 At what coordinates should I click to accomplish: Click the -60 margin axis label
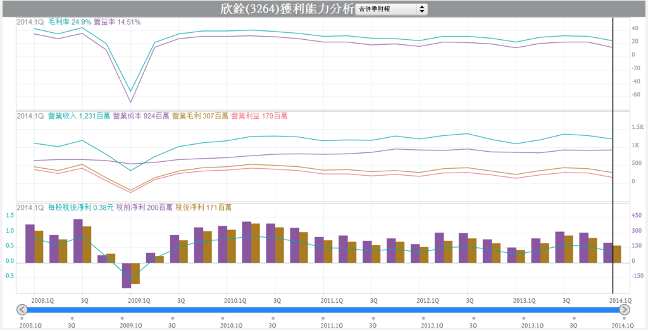(635, 95)
